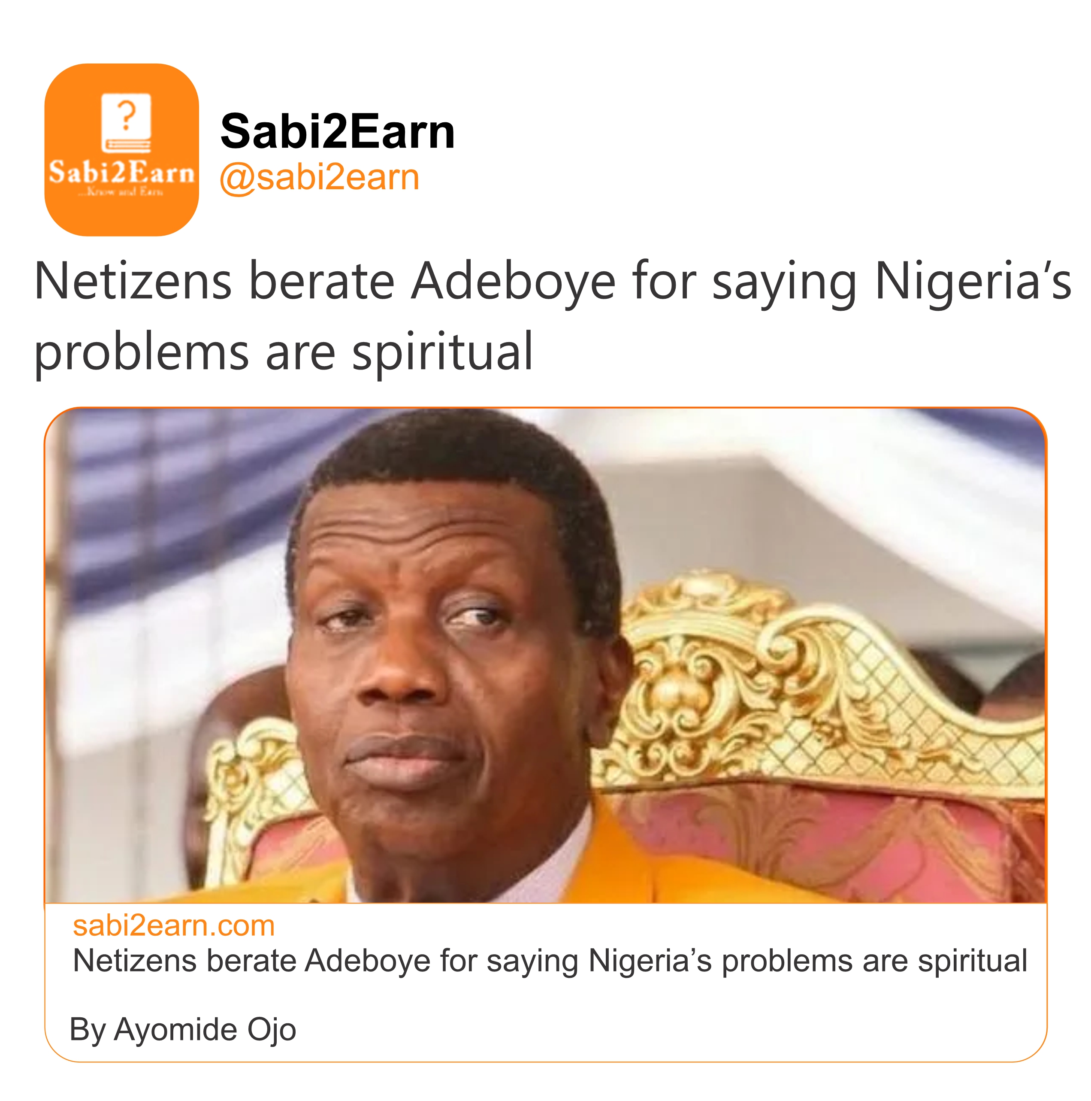Open the article title below sabi2earn.com
Viewport: 1091px width, 1101px height.
(x=550, y=961)
